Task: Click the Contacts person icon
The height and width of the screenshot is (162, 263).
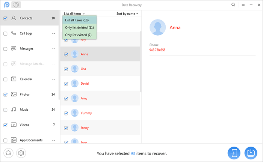Action: point(14,18)
